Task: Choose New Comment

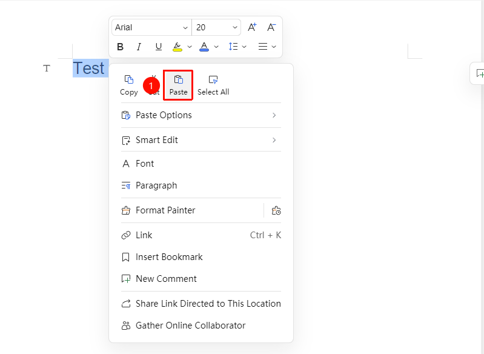Action: [x=201, y=279]
